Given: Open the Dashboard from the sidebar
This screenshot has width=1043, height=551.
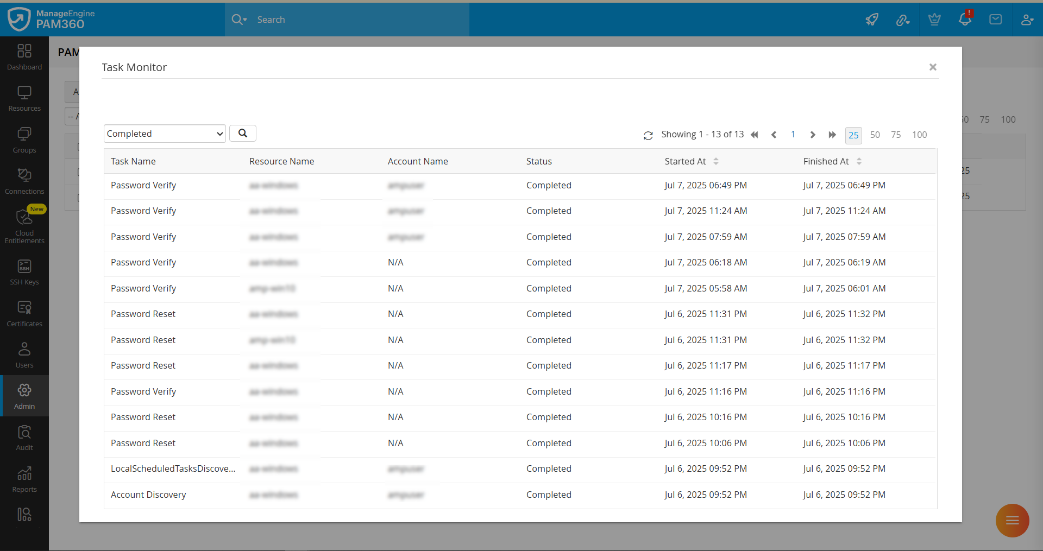Looking at the screenshot, I should [24, 56].
